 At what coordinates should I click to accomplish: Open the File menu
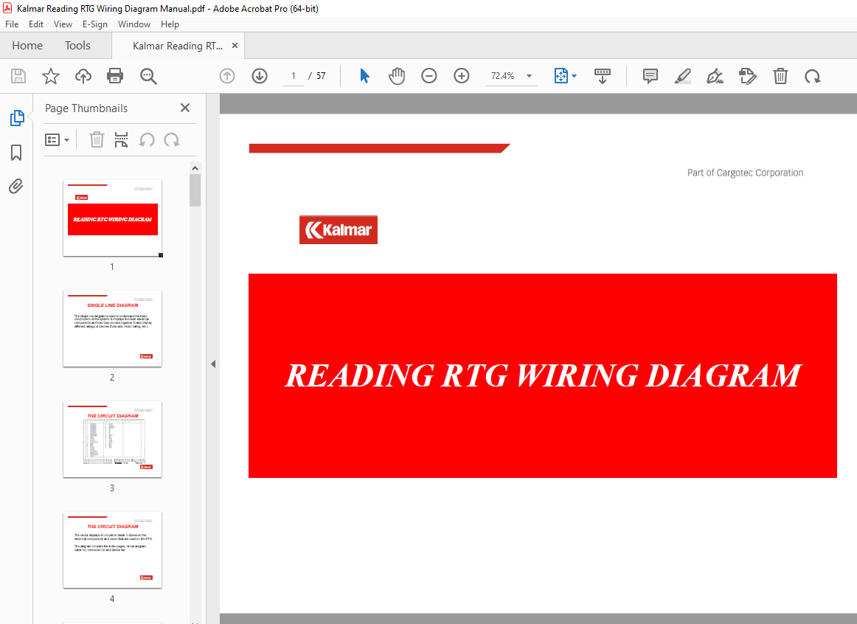click(12, 24)
